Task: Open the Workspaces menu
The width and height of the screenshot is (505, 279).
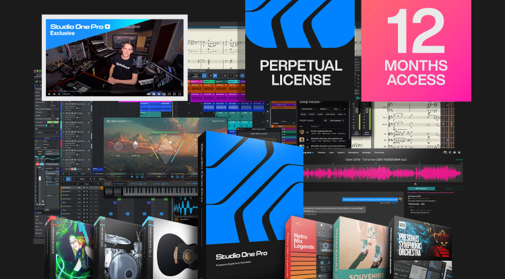Action: pyautogui.click(x=355, y=153)
